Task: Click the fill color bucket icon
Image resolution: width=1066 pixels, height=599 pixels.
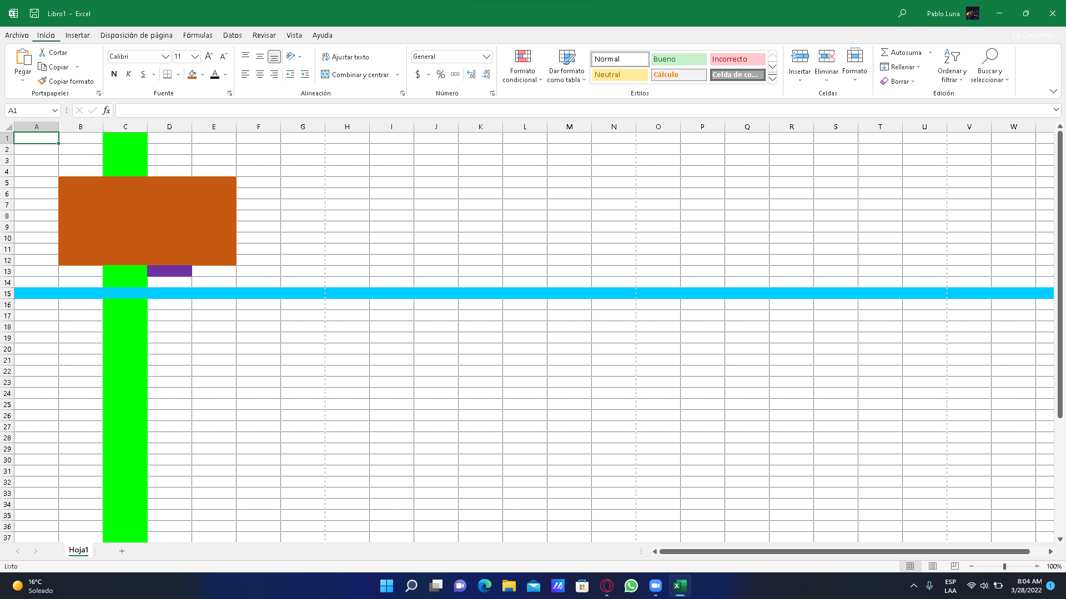Action: coord(192,74)
